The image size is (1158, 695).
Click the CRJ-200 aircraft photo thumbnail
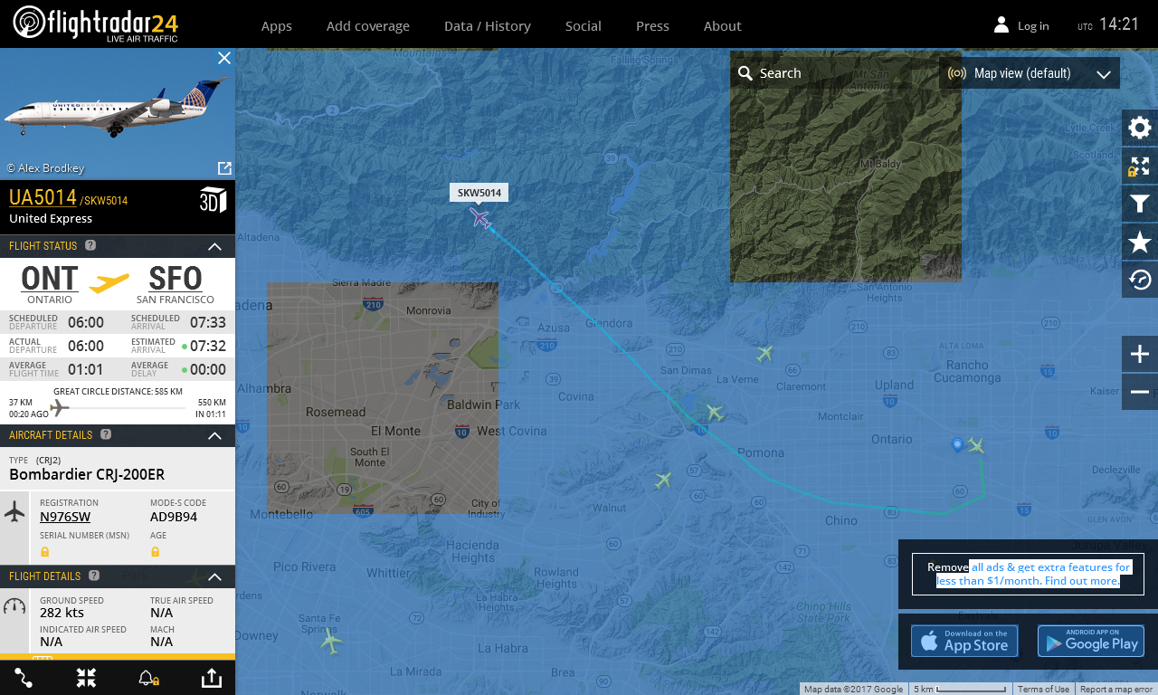pyautogui.click(x=118, y=115)
